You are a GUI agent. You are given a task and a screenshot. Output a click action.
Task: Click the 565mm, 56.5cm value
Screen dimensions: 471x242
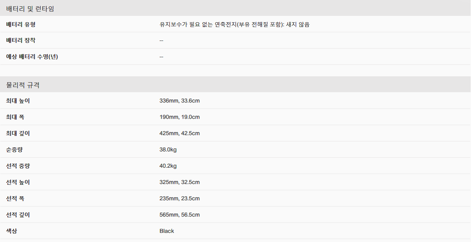point(179,215)
